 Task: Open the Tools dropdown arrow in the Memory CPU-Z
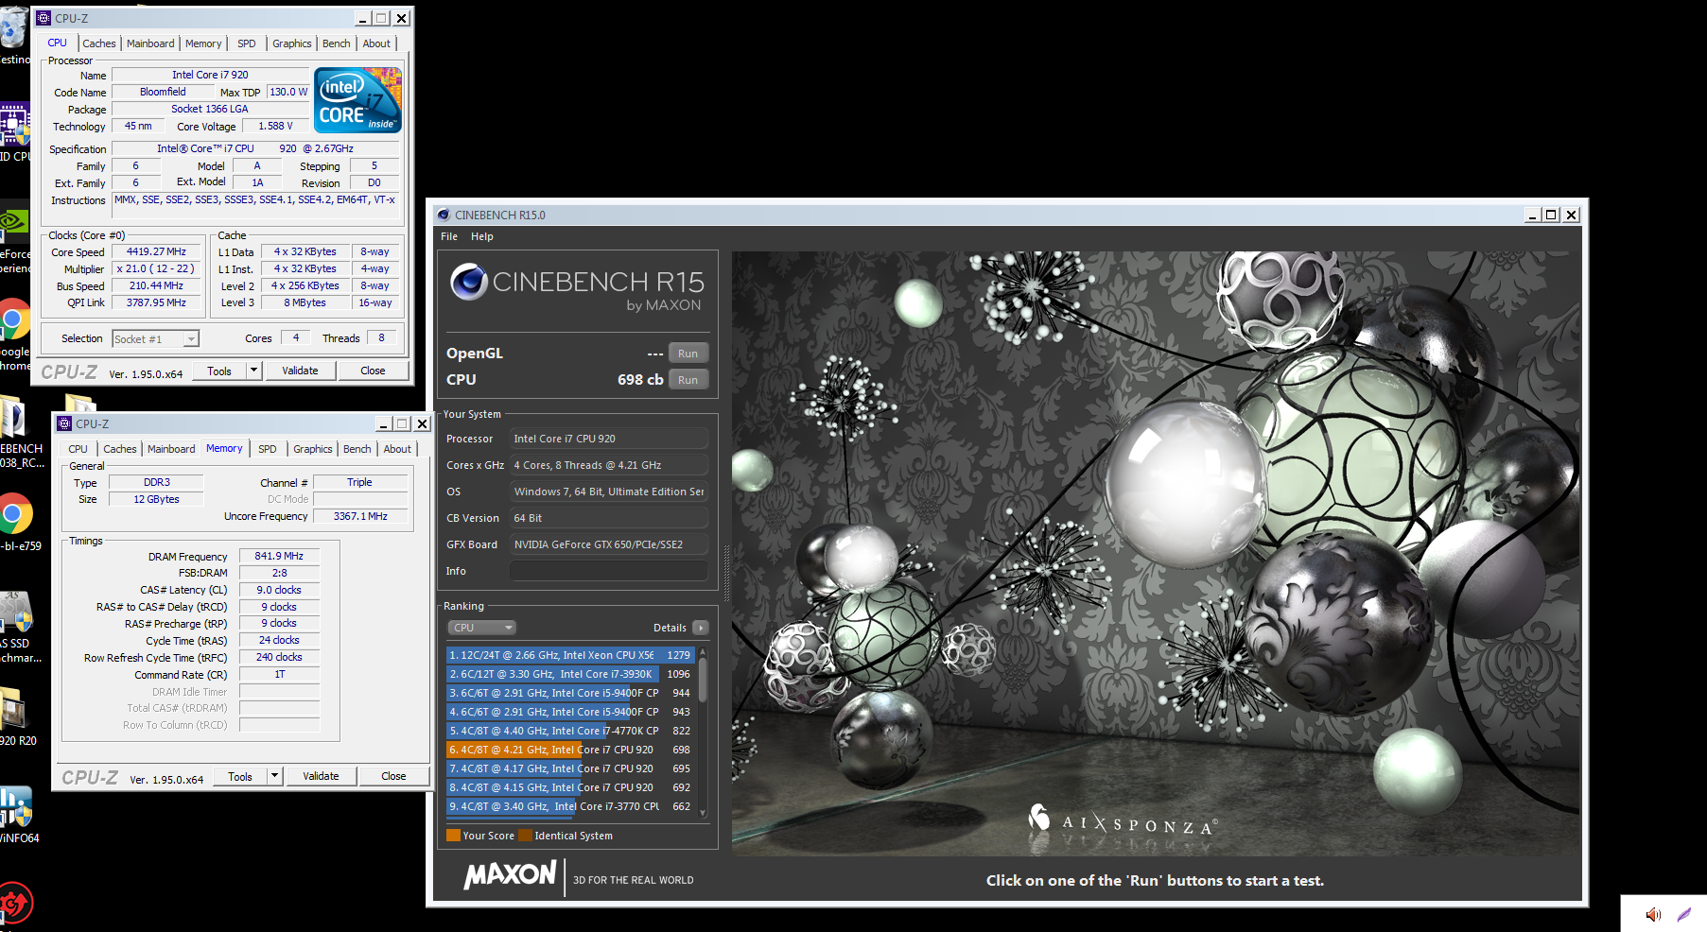pyautogui.click(x=274, y=776)
